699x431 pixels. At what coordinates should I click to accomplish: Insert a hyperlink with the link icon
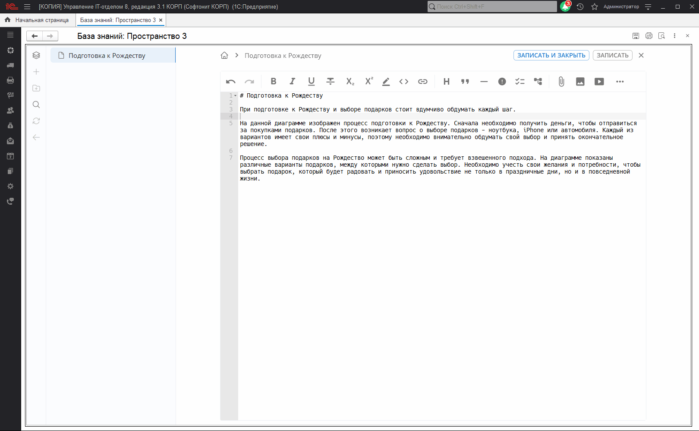click(x=422, y=81)
